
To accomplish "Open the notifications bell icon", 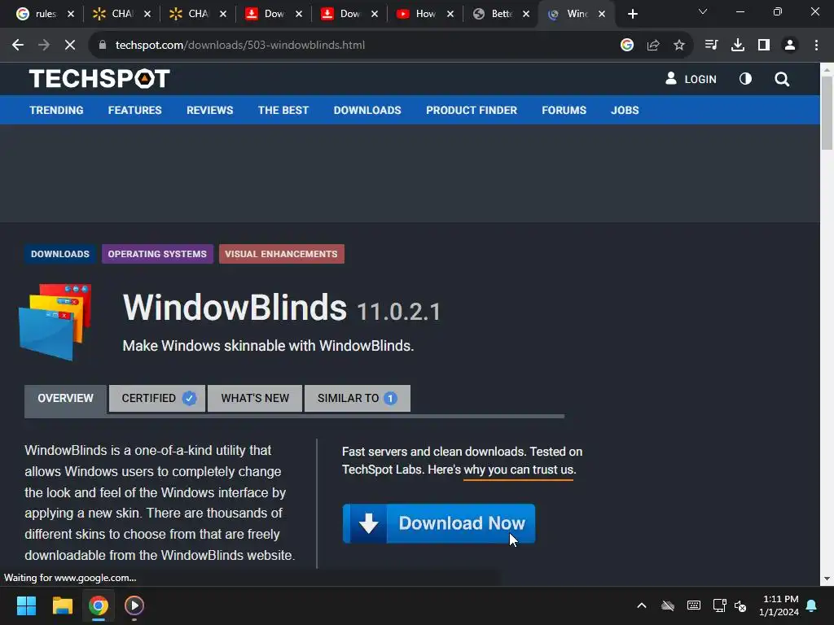I will [811, 605].
